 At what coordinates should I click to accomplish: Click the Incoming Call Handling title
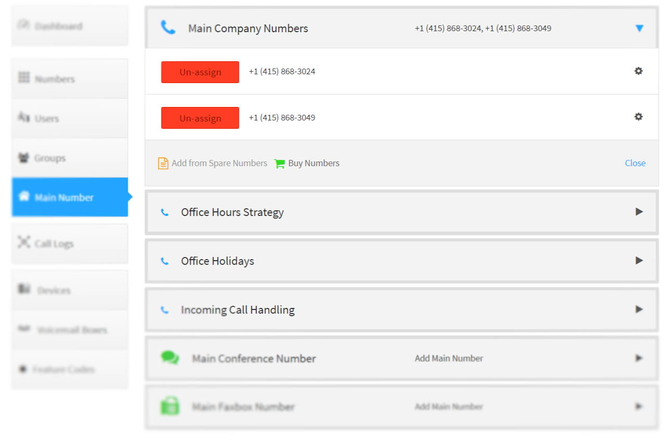click(238, 310)
